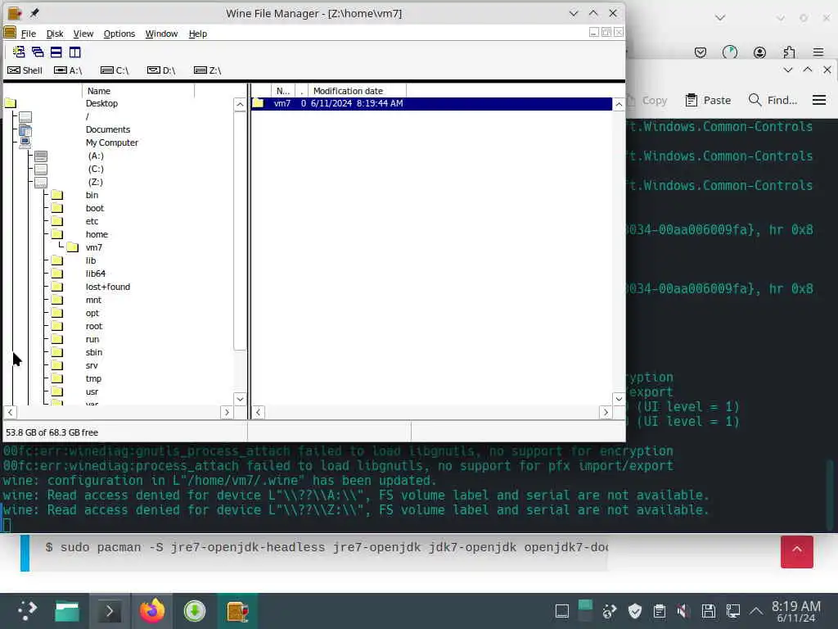
Task: Select the lost+found folder in the tree
Action: pos(57,287)
